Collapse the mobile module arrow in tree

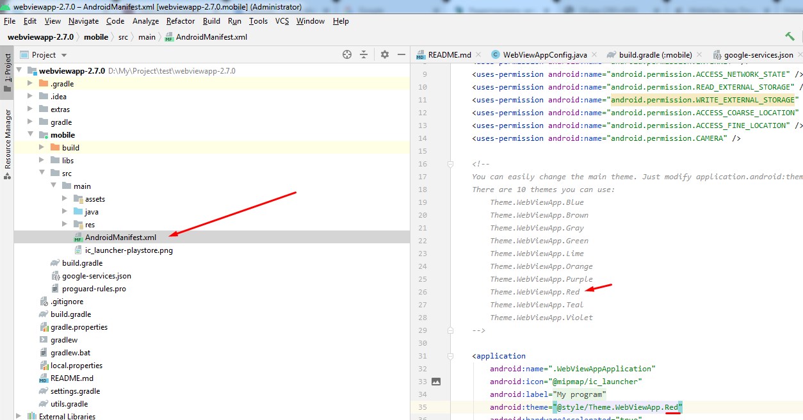(x=30, y=135)
